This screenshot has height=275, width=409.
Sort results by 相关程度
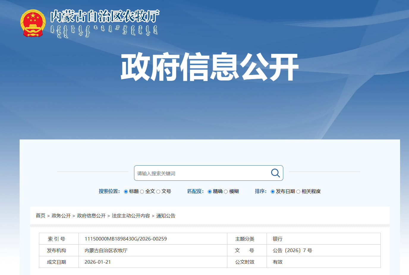tap(298, 191)
